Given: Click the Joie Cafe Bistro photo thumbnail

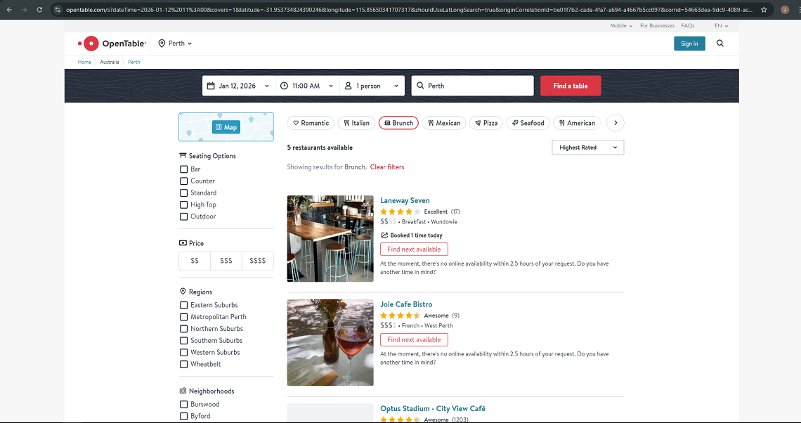Looking at the screenshot, I should pyautogui.click(x=330, y=342).
